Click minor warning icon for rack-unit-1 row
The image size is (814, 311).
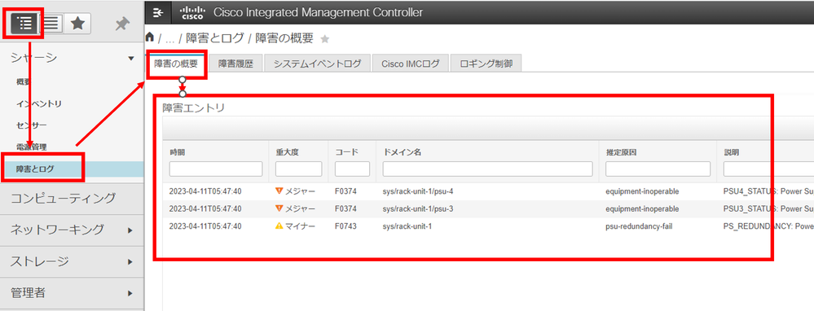click(x=279, y=226)
